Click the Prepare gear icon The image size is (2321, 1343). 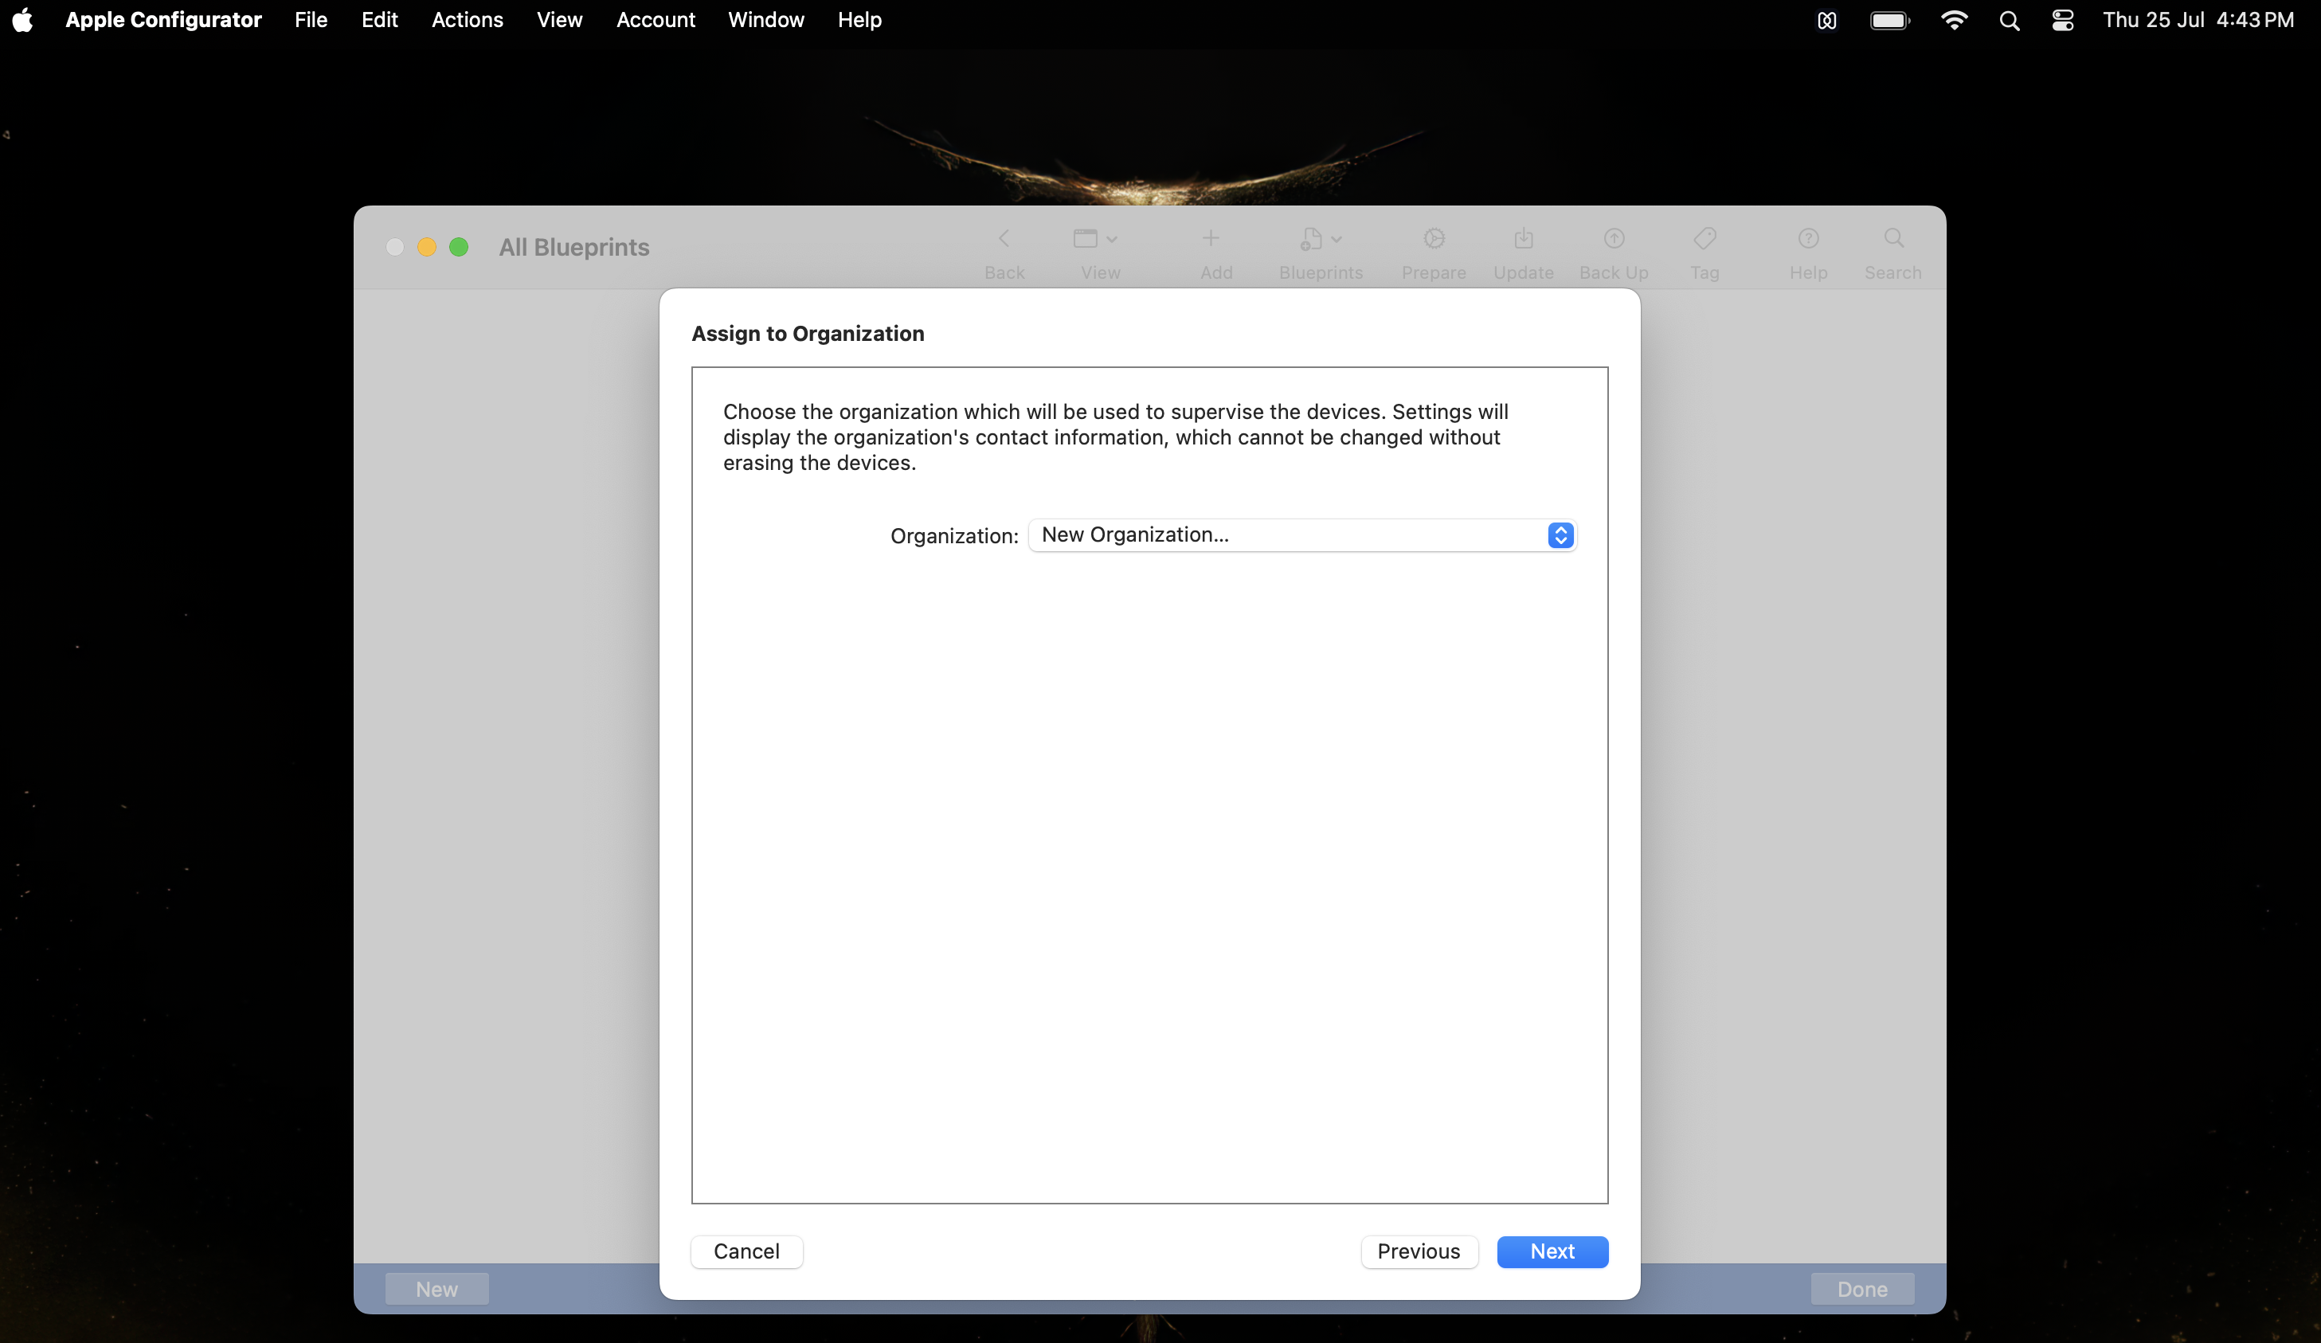click(1433, 239)
